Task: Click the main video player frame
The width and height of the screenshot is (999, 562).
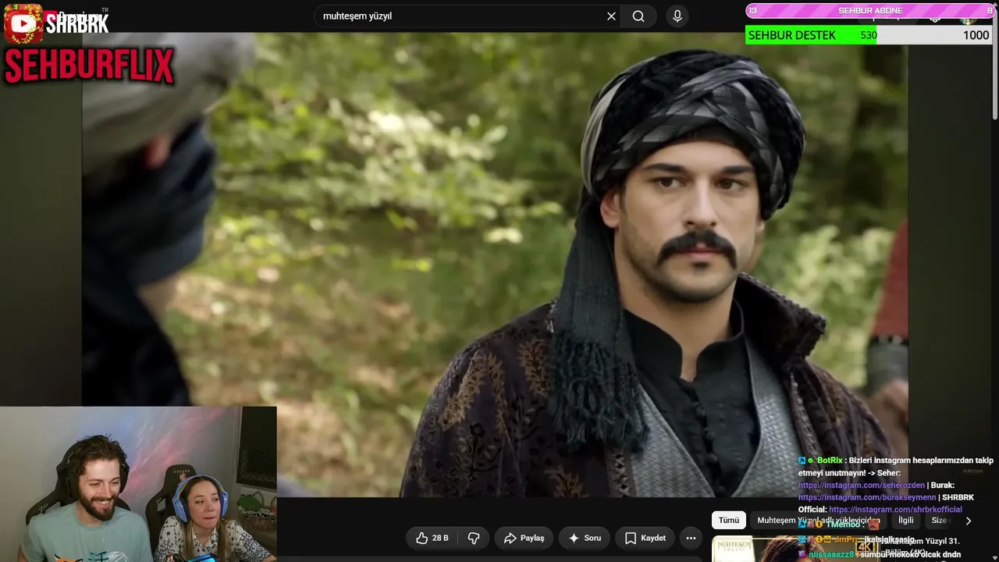Action: point(495,264)
